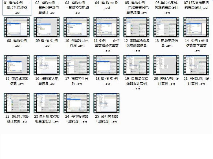The height and width of the screenshot is (159, 213).
Task: Click the 15 带通滤波器仿真 video thumbnail
Action: coord(17,65)
